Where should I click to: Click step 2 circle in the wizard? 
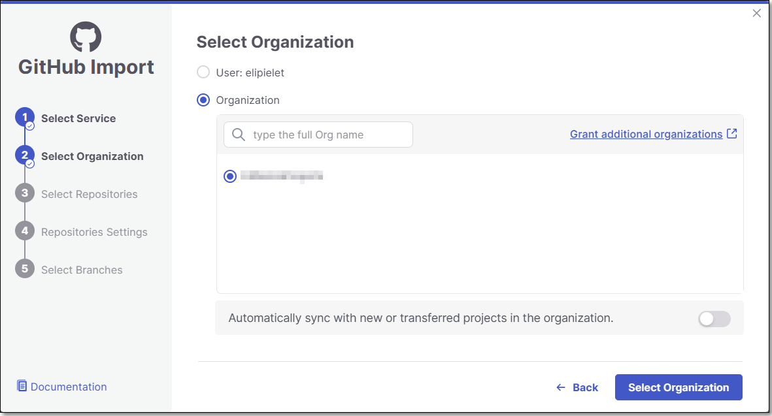click(25, 155)
